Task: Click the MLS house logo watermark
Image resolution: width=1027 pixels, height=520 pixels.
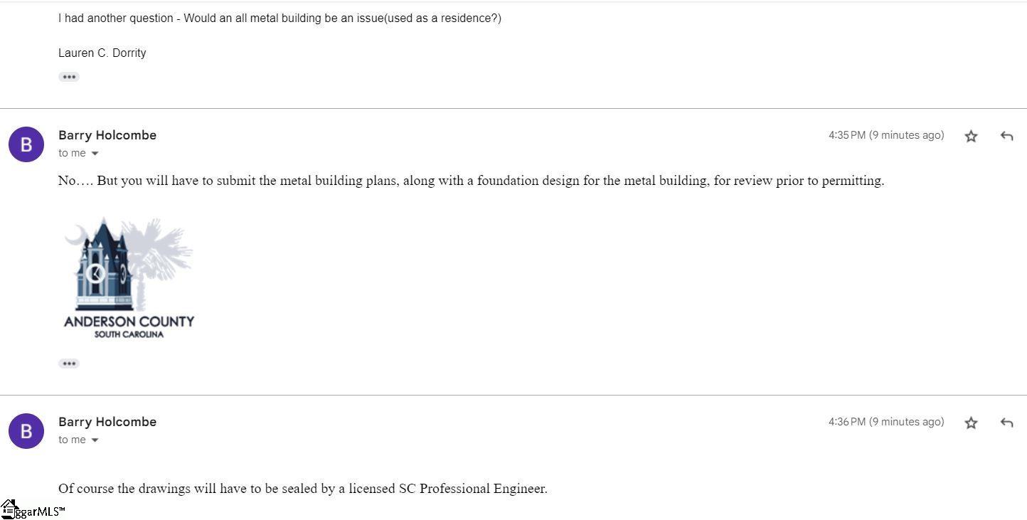Action: [10, 509]
